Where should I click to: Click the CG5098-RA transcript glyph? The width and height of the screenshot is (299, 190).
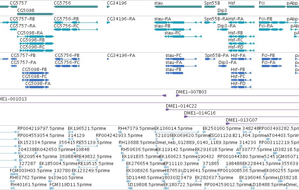tap(35, 37)
